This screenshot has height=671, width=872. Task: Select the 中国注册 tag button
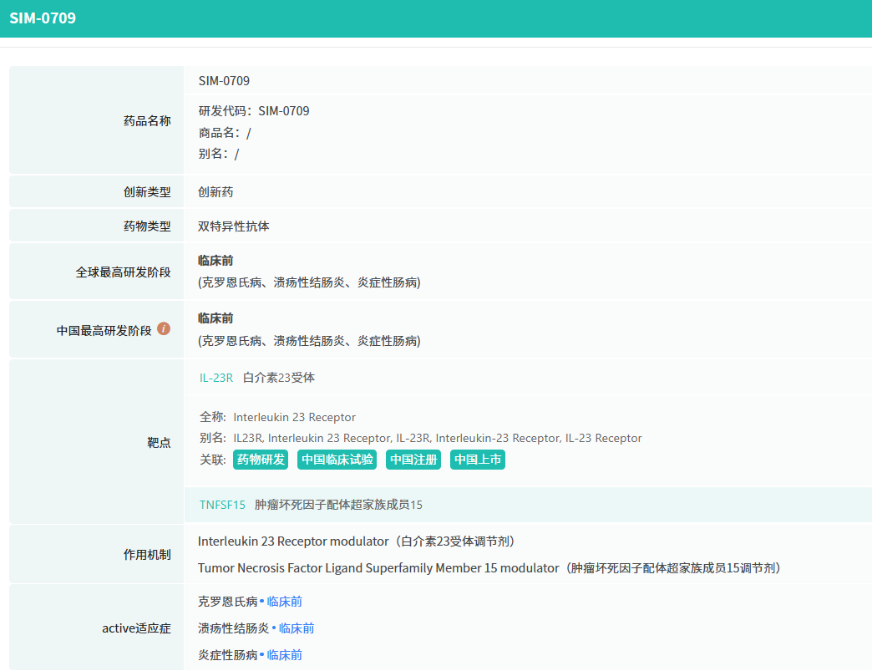pyautogui.click(x=413, y=460)
